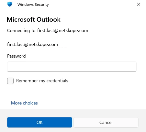Confirm sign-in with the OK button
The image size is (146, 132).
click(39, 122)
